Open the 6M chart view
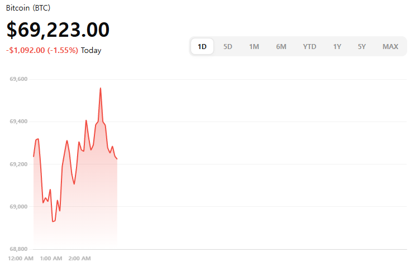The width and height of the screenshot is (410, 262). [x=281, y=47]
